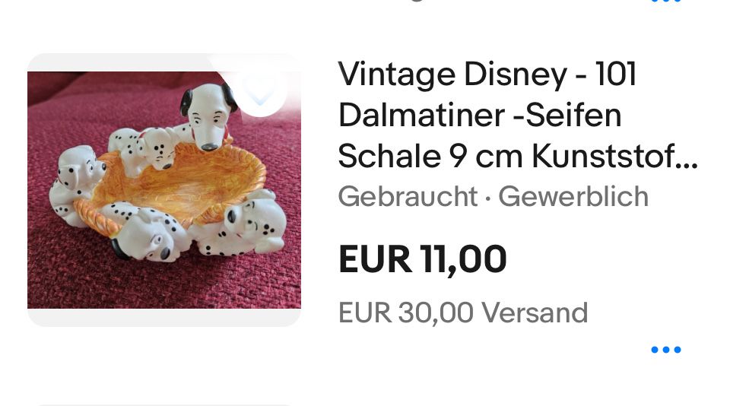This screenshot has width=730, height=406.
Task: Click the "Dalmatiner -Seifen" title line
Action: click(x=480, y=115)
